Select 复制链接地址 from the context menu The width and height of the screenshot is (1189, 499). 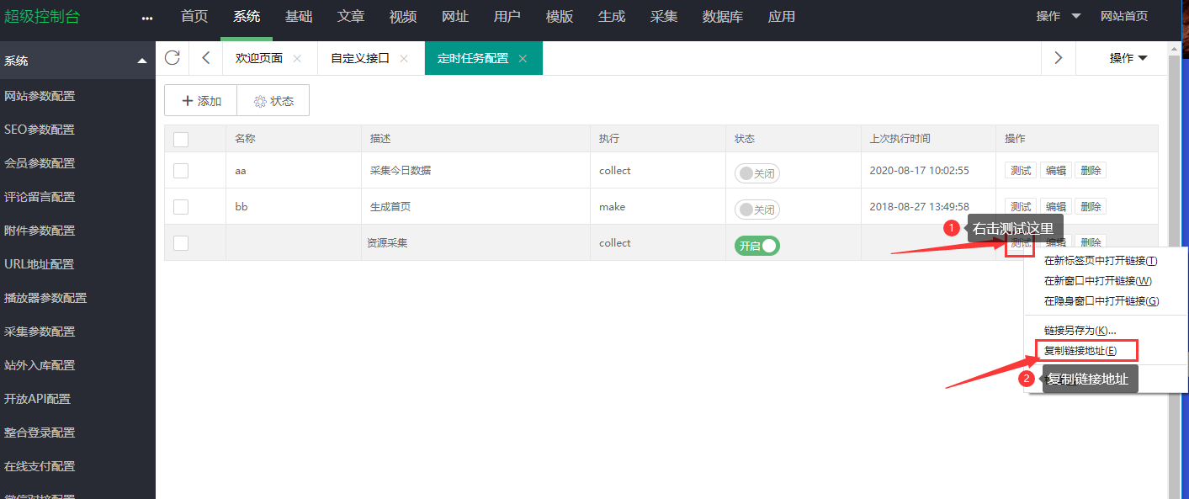(1080, 351)
